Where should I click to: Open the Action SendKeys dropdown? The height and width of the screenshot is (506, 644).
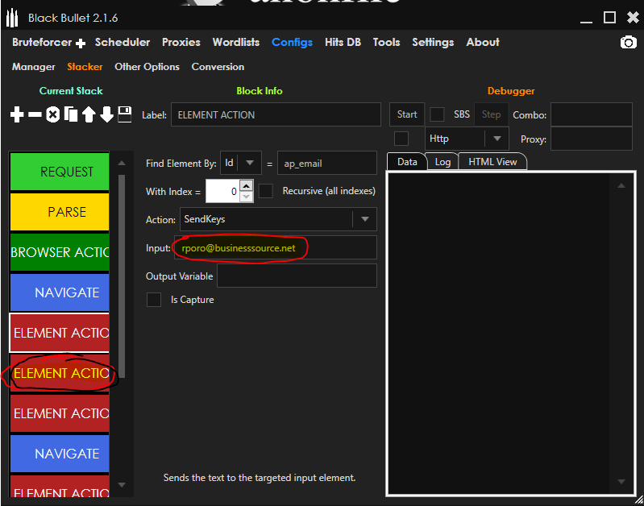(278, 219)
